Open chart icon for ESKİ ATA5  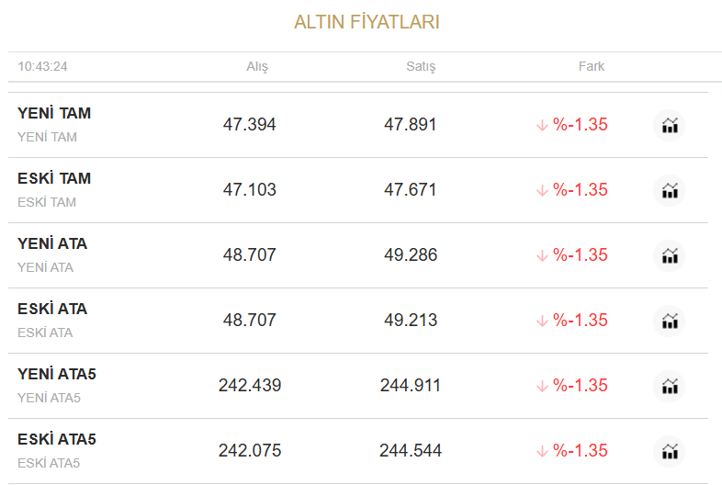click(670, 451)
